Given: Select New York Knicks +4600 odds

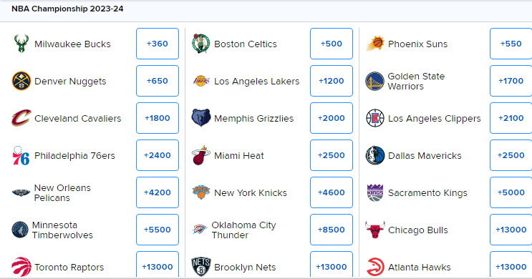Looking at the screenshot, I should pos(332,192).
